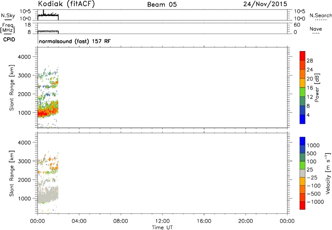Click the 'Velocity [m s-1]' colorbar label
Viewport: 332px width, 230px height.
tap(328, 173)
